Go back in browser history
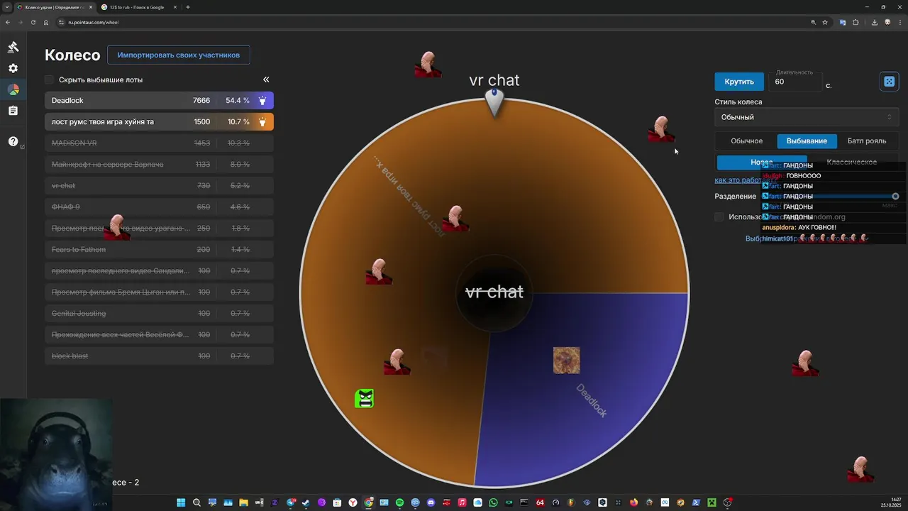This screenshot has width=908, height=511. [x=8, y=22]
